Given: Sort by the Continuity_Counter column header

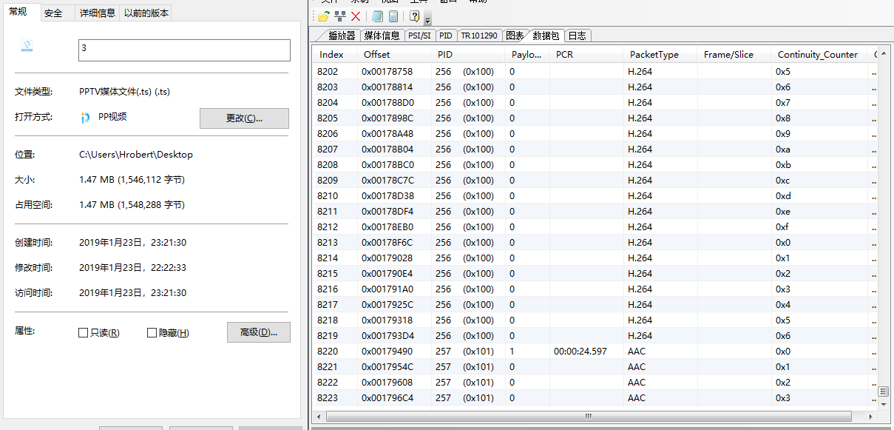Looking at the screenshot, I should [819, 54].
